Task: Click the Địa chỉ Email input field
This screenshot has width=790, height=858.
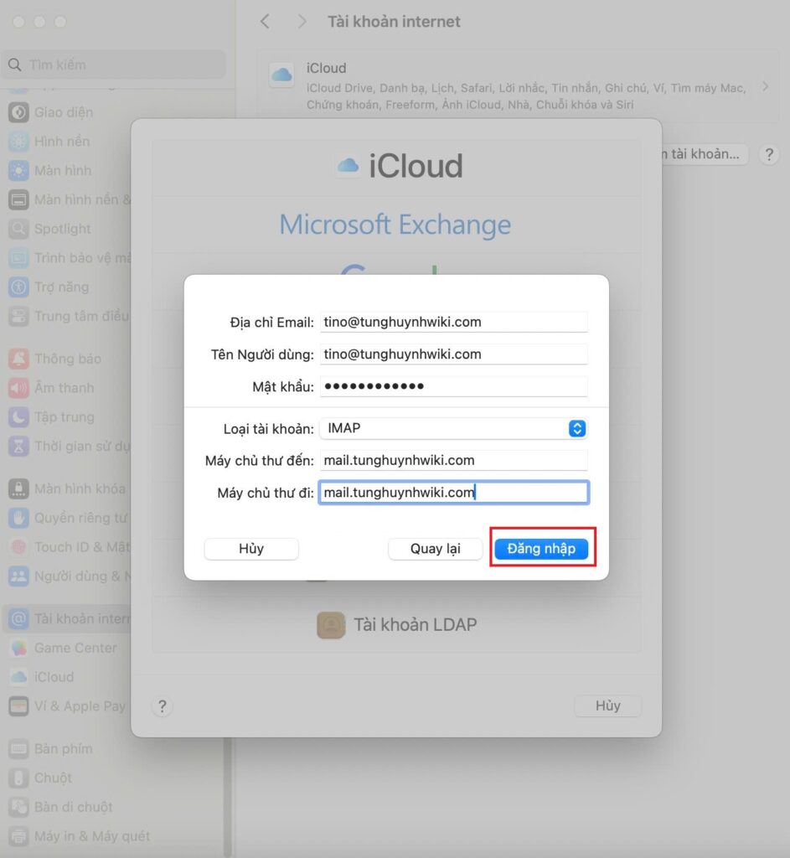Action: [453, 322]
